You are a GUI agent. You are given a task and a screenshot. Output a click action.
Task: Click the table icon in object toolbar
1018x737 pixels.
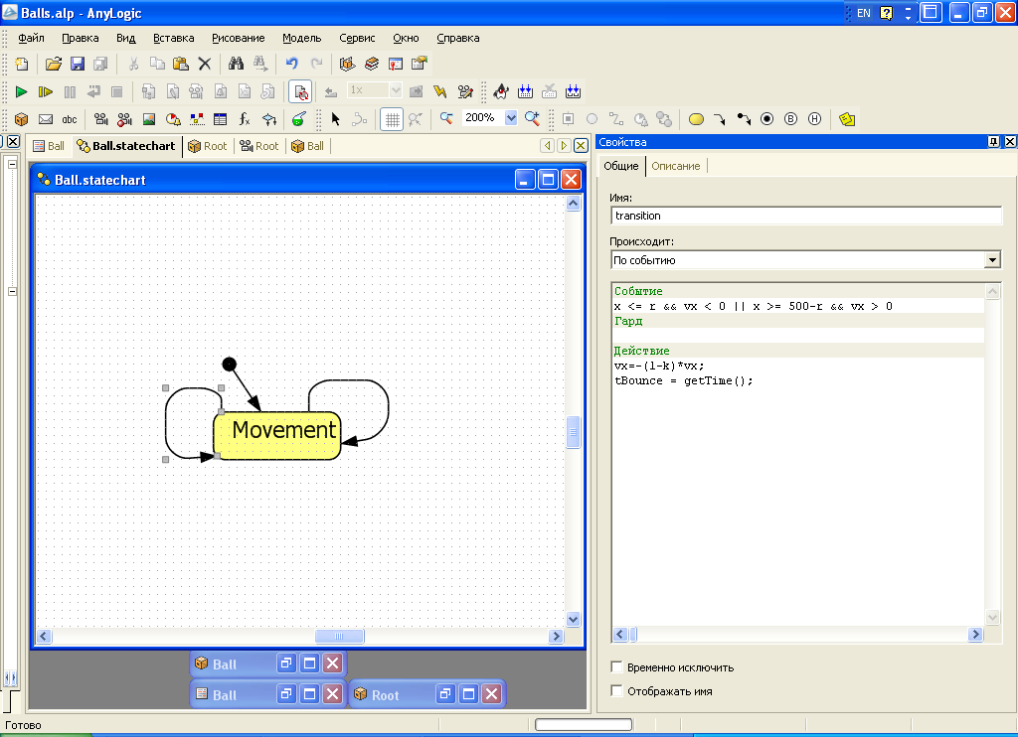[x=220, y=119]
